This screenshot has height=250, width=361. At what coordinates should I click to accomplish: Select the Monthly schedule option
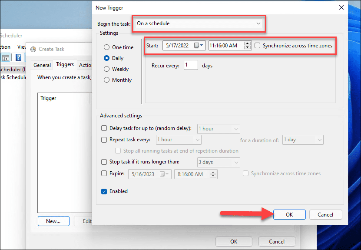(107, 80)
